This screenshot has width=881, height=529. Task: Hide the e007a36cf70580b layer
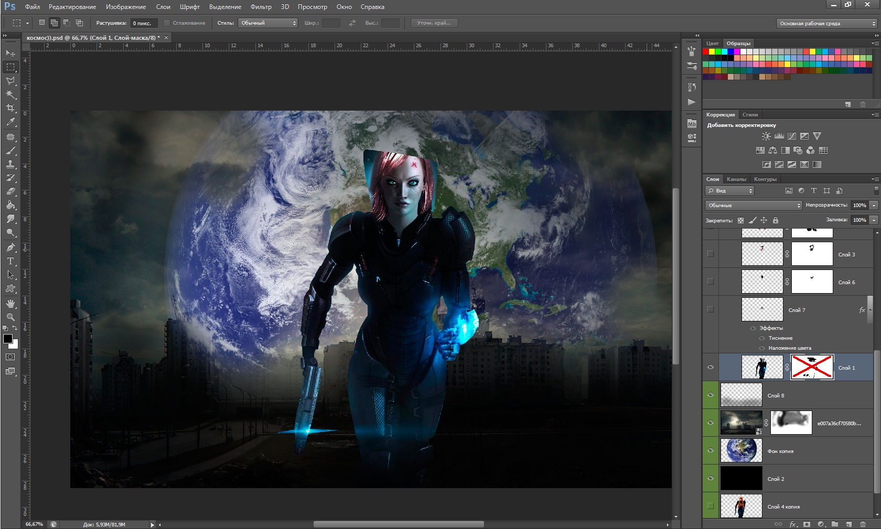(x=711, y=423)
